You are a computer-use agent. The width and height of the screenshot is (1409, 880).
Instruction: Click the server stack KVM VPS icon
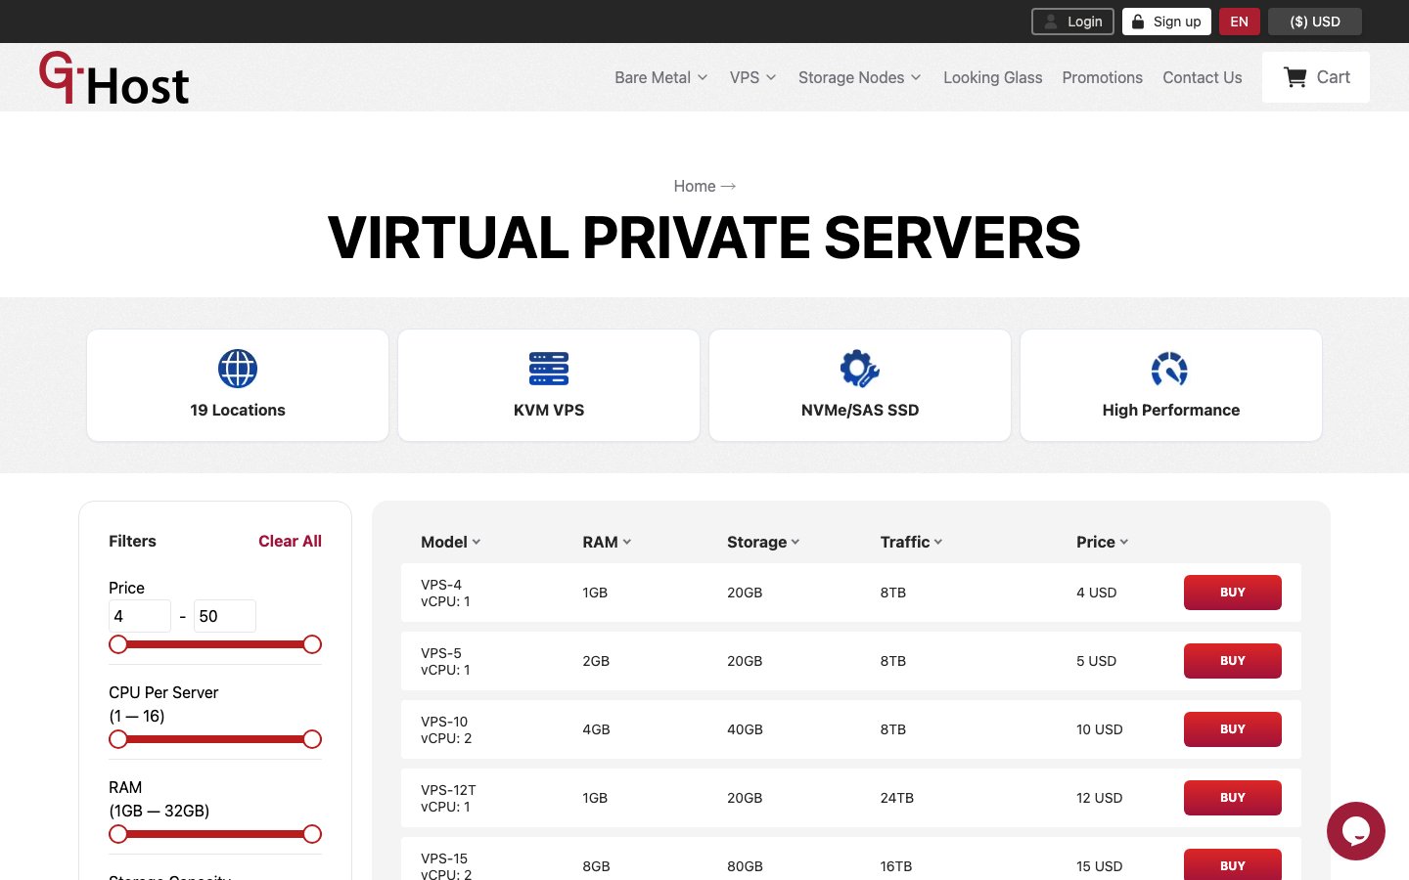(549, 369)
